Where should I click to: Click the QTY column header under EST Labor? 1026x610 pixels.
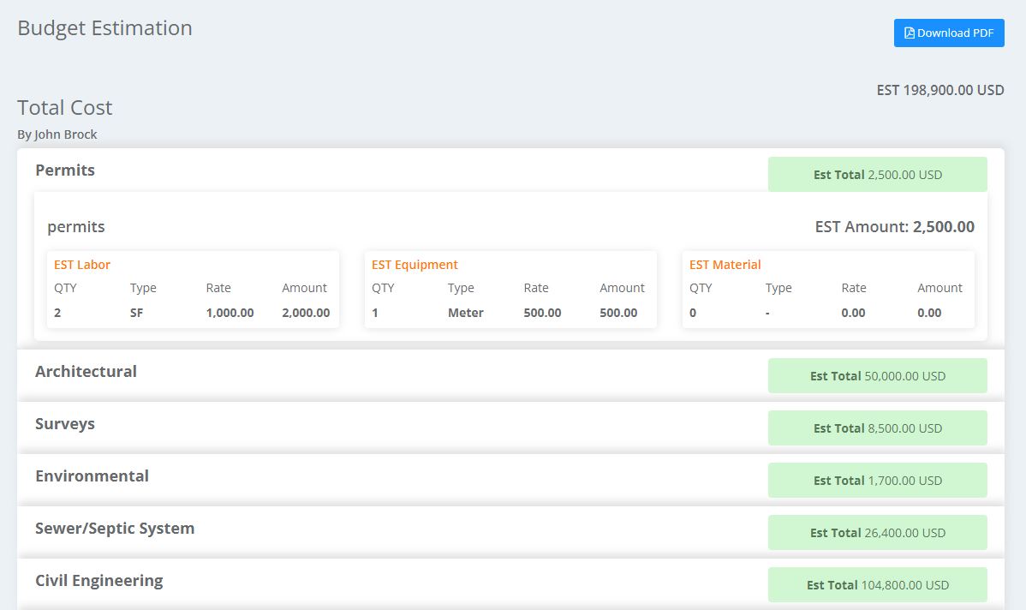point(65,288)
